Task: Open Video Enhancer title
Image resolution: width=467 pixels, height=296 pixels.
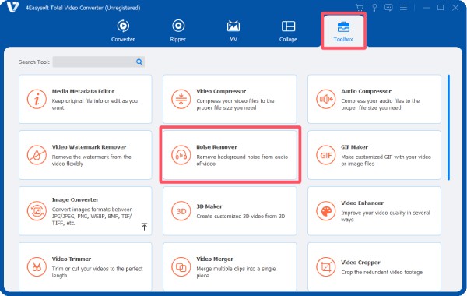Action: pos(363,203)
